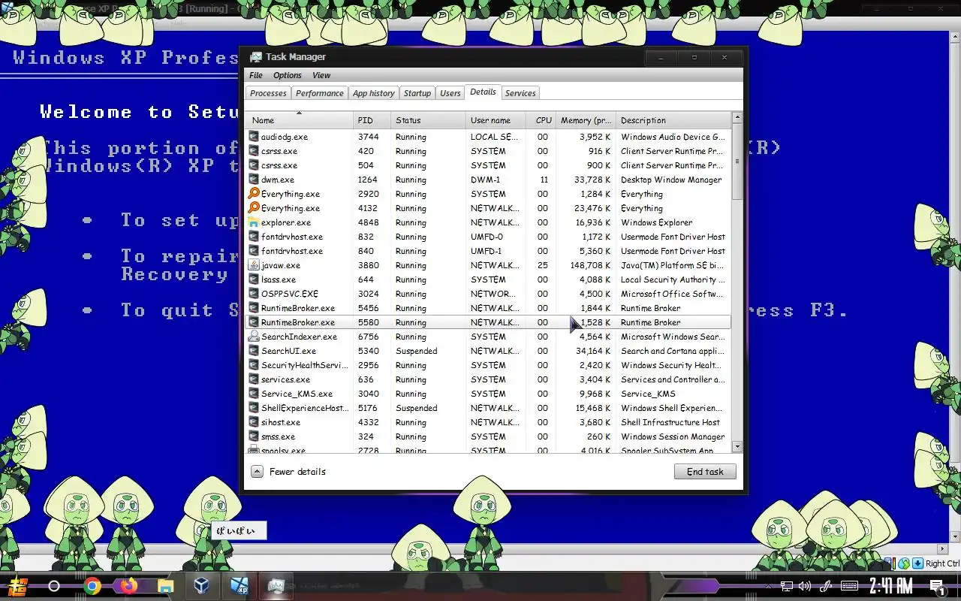Switch to the Startup tab
961x601 pixels.
417,93
